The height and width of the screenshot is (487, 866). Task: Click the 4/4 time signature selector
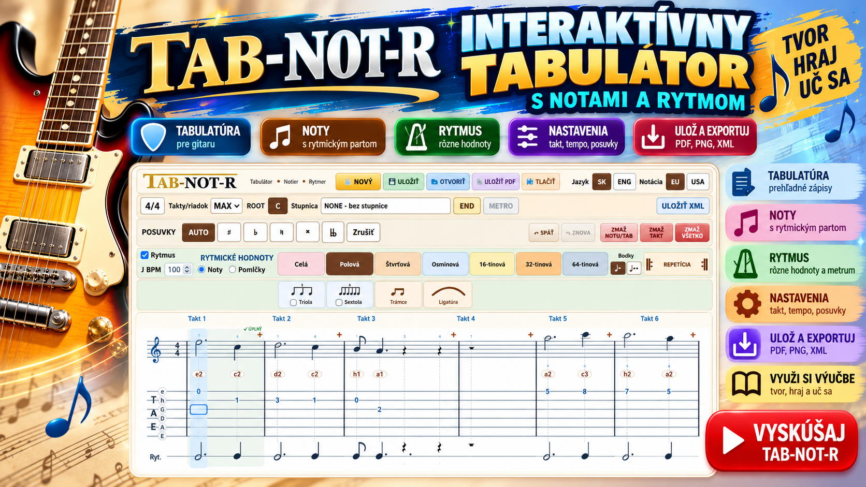[152, 206]
